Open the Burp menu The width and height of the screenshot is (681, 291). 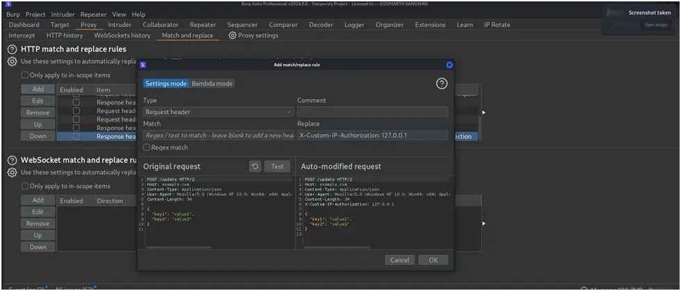click(13, 15)
